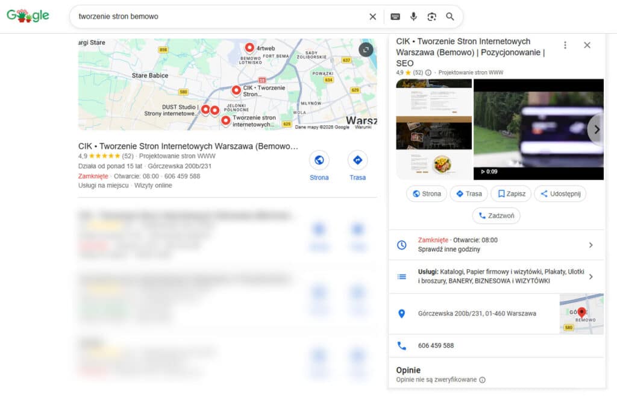
Task: Click 'Stare Babice' label on map
Action: coord(150,75)
